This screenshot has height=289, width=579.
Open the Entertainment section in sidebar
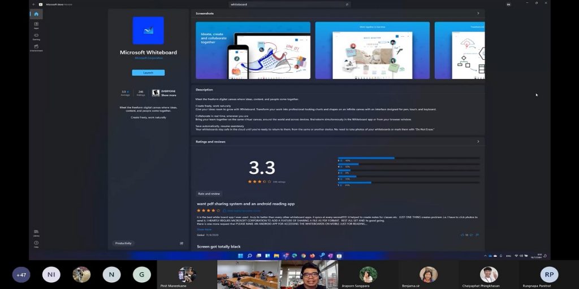[x=36, y=48]
